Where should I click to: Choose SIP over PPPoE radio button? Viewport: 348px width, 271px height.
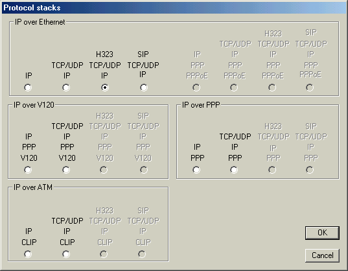(x=310, y=88)
